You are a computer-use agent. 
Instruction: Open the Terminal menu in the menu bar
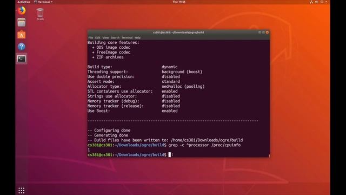127,37
